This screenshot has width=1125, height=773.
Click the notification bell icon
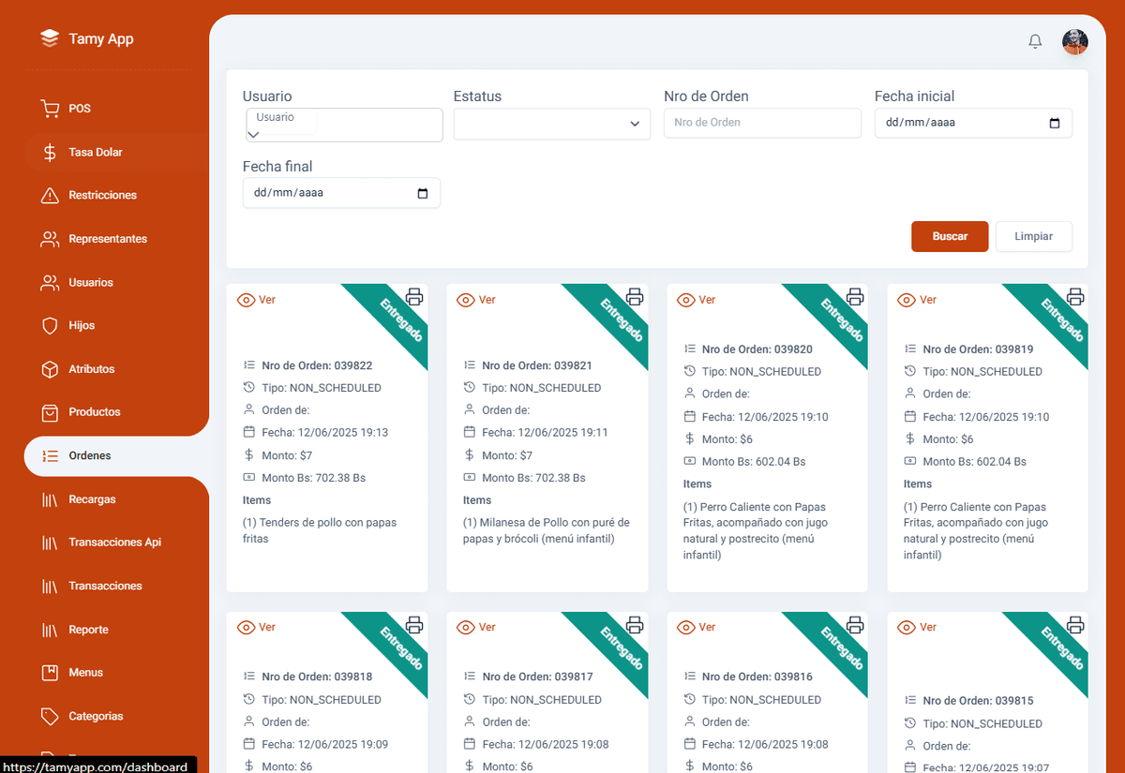[x=1035, y=41]
